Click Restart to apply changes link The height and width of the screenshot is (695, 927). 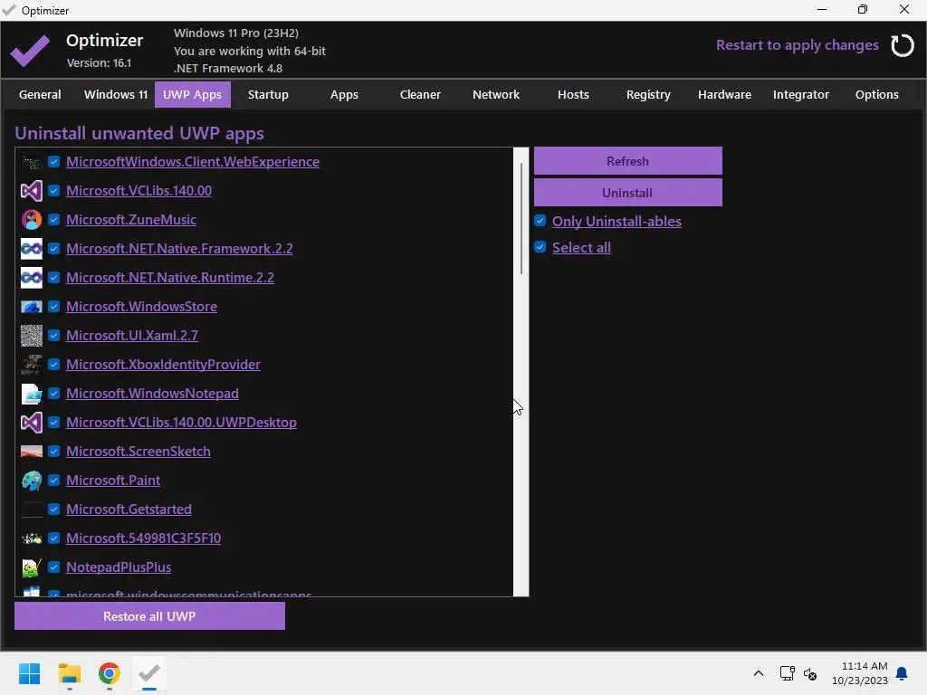coord(797,45)
